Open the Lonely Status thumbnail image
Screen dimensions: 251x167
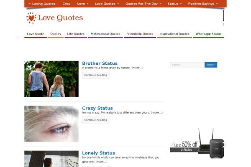[51, 159]
